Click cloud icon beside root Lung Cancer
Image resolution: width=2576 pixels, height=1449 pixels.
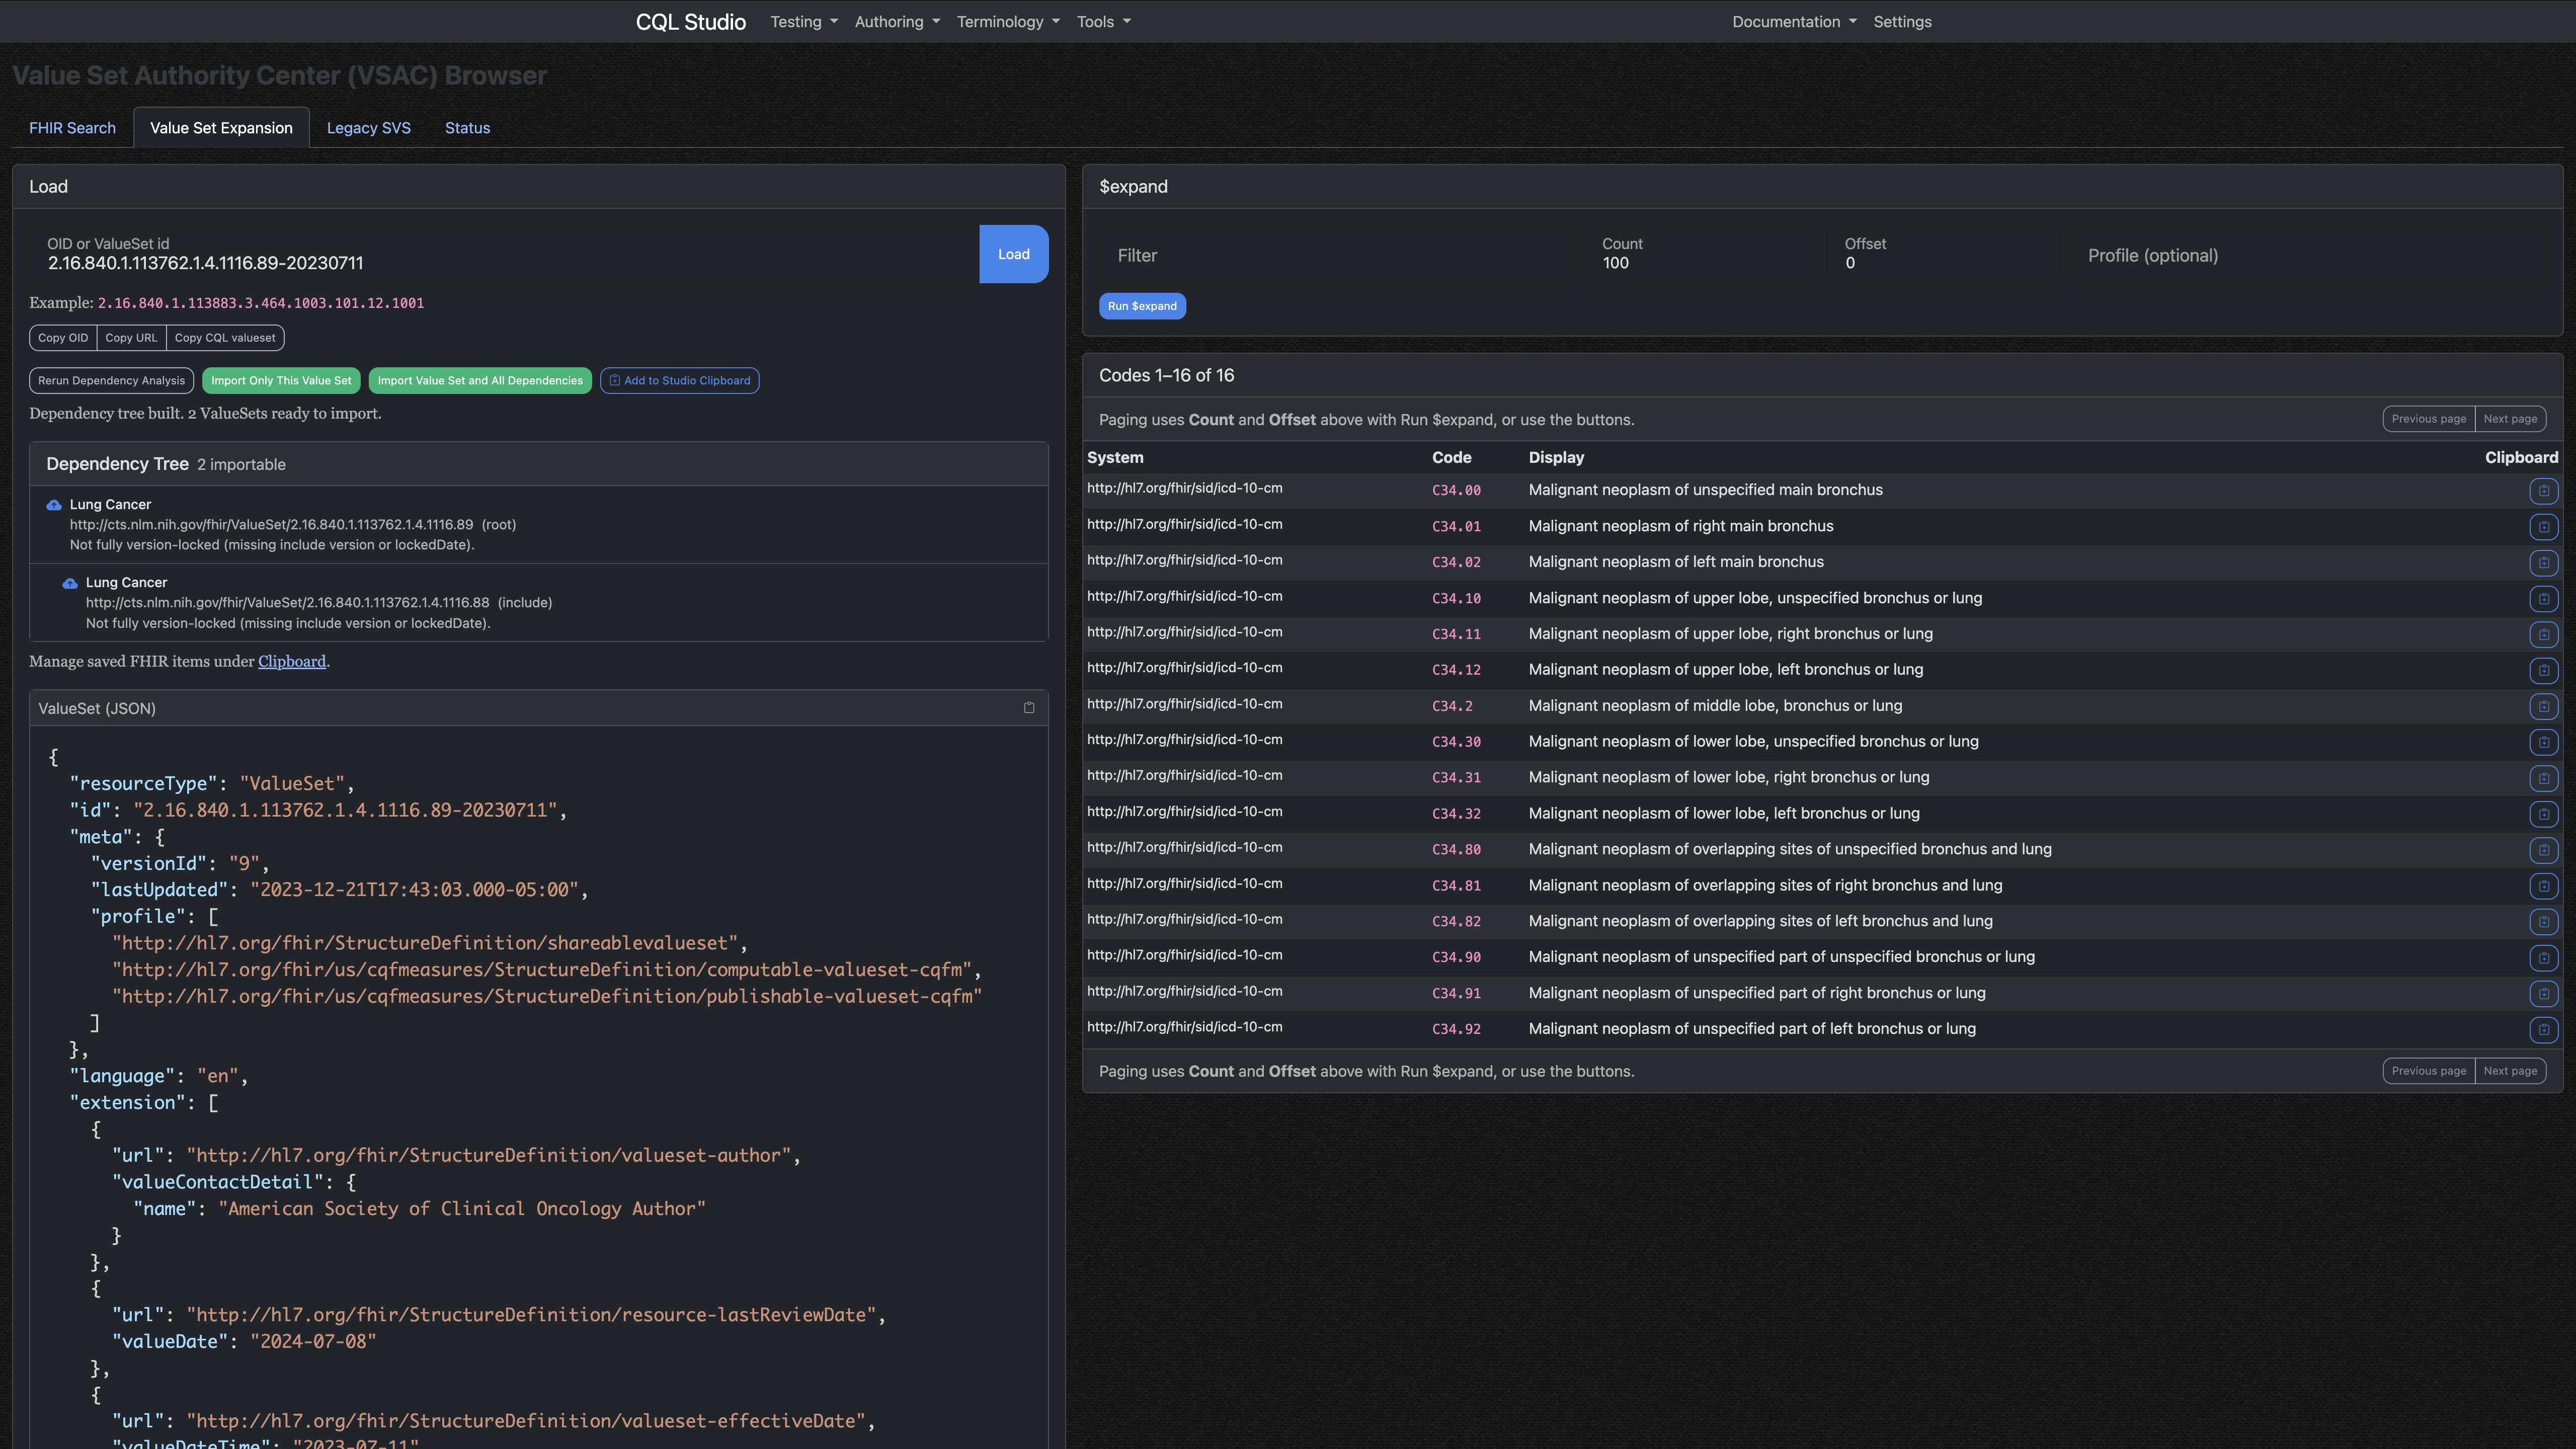(x=54, y=505)
